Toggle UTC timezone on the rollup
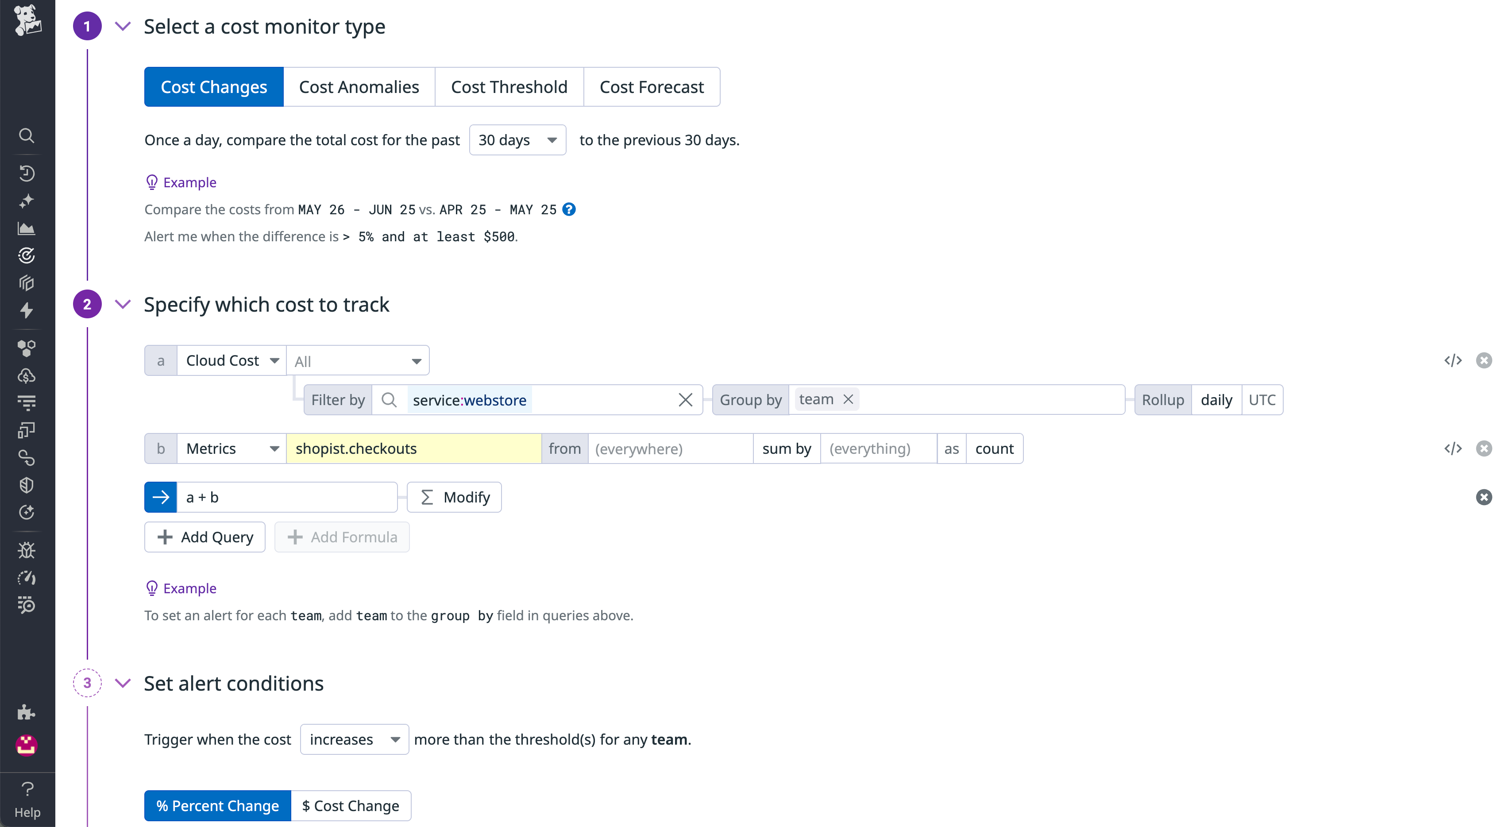The width and height of the screenshot is (1505, 827). (1262, 400)
